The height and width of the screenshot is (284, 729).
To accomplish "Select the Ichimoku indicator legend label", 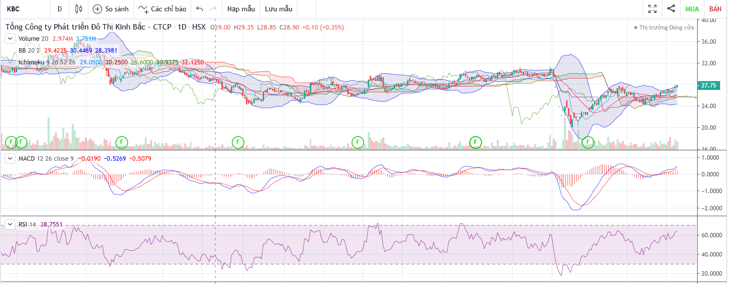I will point(34,62).
